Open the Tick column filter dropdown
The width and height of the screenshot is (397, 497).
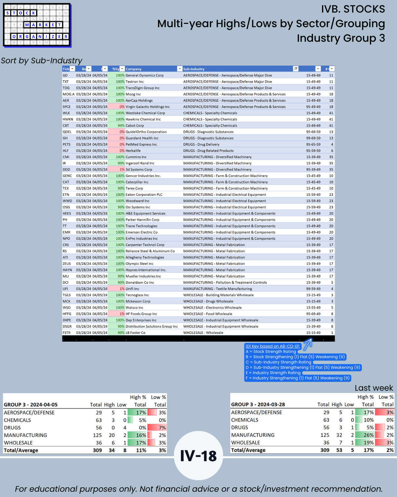72,69
